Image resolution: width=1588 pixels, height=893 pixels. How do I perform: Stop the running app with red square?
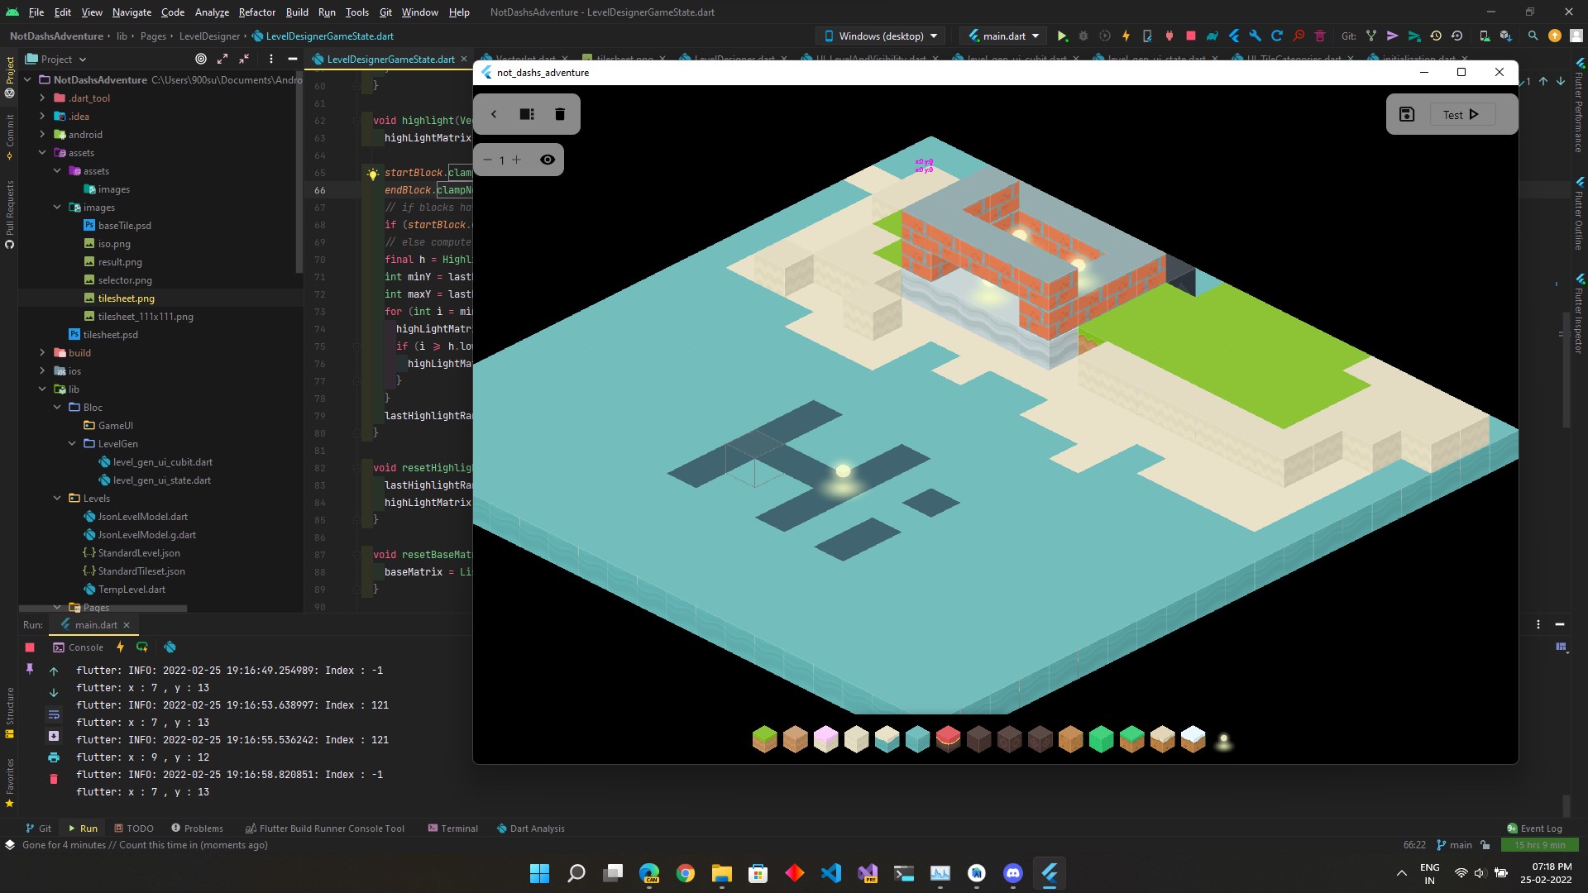(x=1191, y=36)
